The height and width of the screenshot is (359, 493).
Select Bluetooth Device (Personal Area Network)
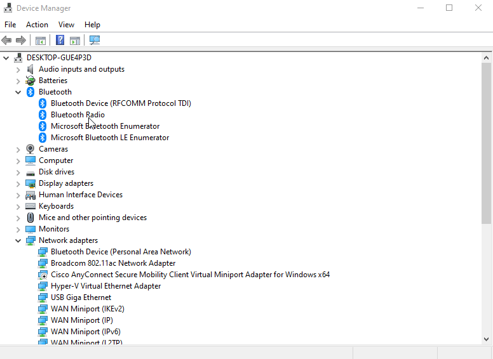pyautogui.click(x=121, y=252)
